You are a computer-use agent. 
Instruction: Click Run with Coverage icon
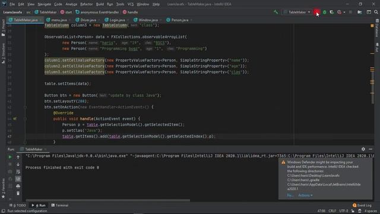click(x=331, y=12)
